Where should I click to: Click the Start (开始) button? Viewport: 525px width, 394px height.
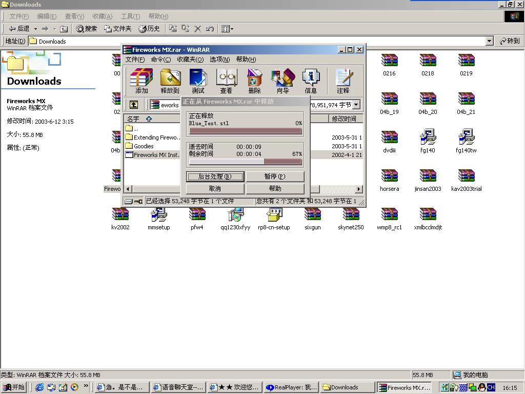pyautogui.click(x=14, y=387)
